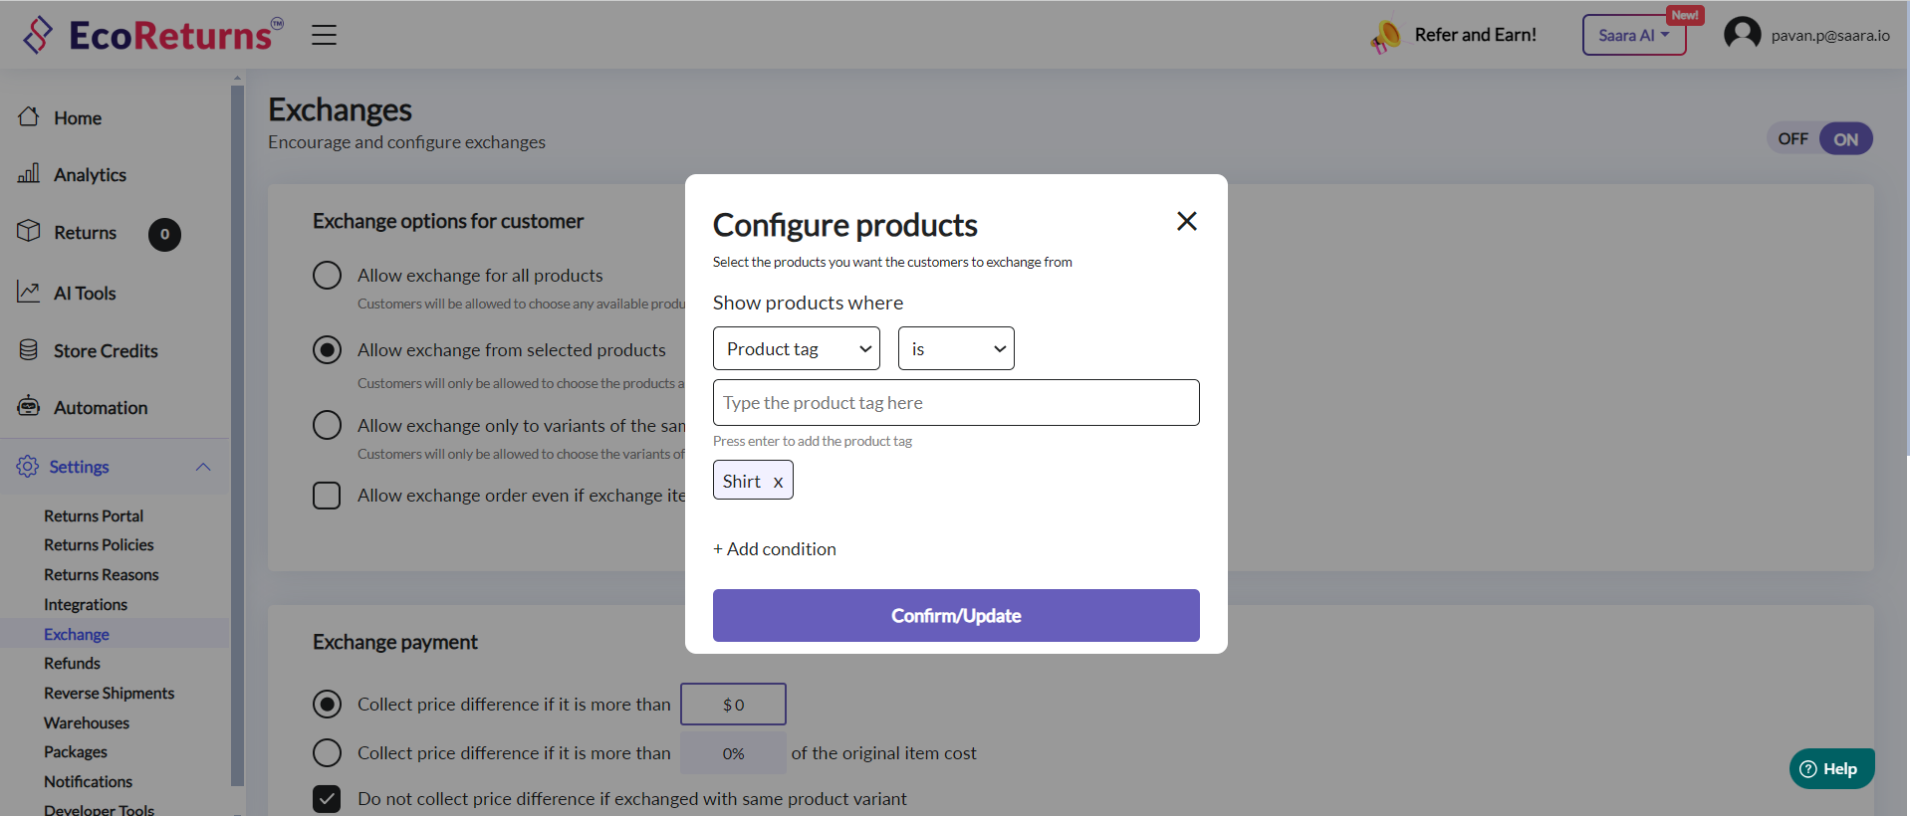
Task: Open Returns Policies settings page
Action: point(99,545)
